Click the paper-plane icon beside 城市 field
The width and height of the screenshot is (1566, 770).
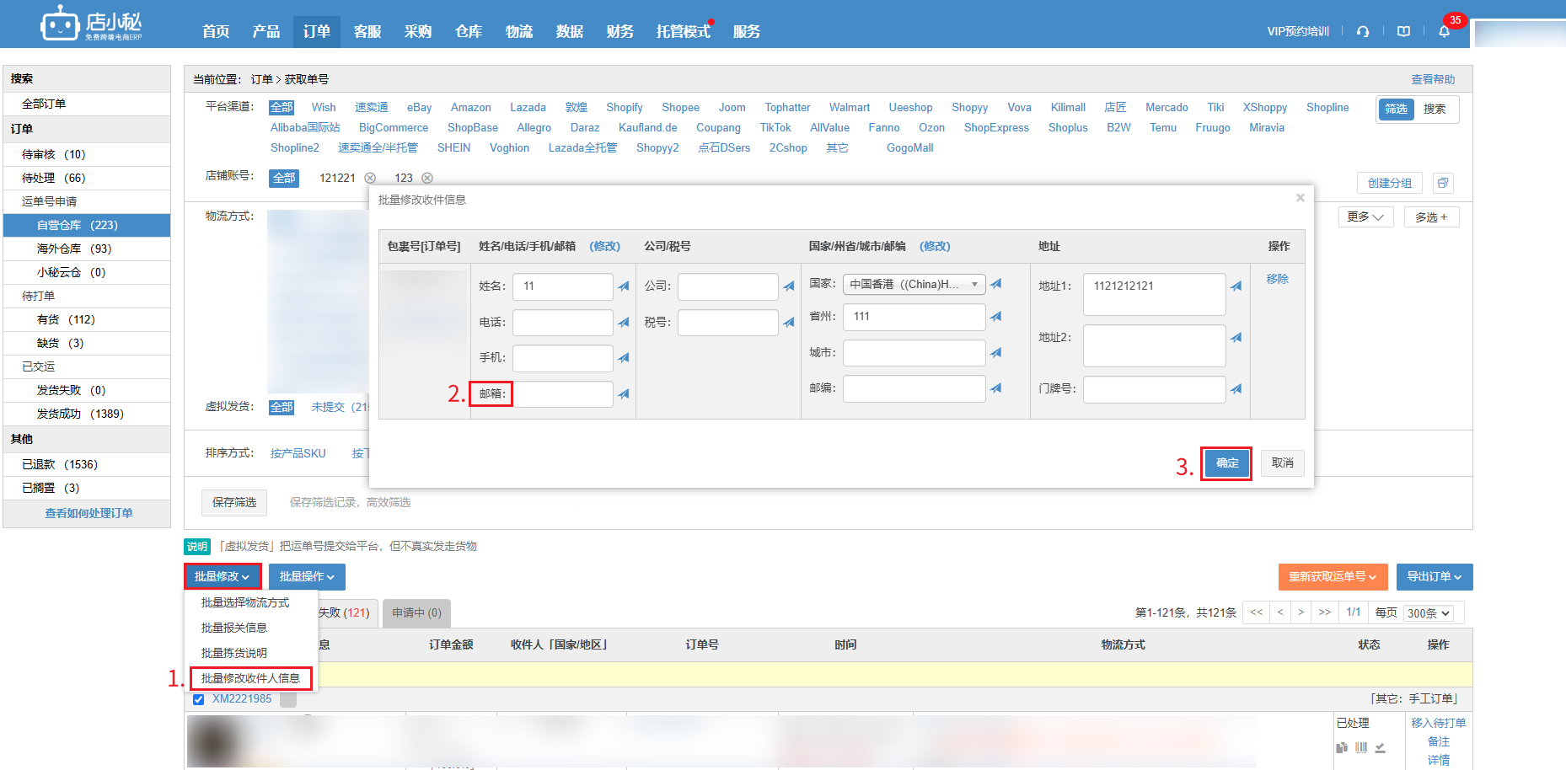[996, 353]
